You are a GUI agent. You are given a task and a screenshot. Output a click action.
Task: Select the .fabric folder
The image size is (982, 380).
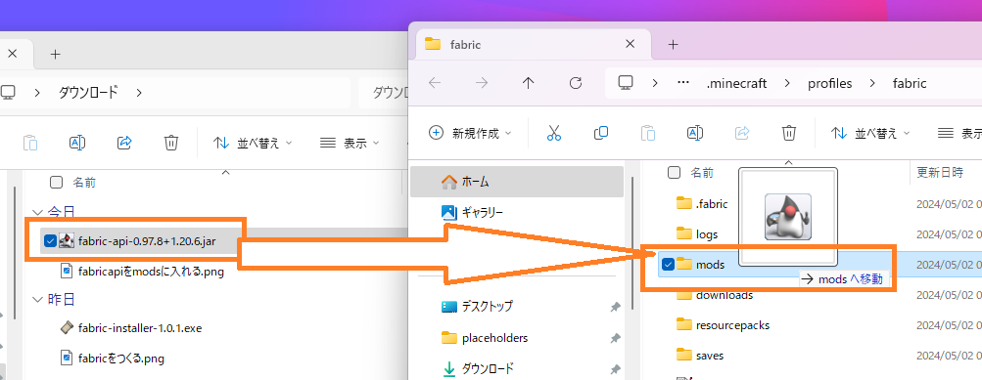(703, 203)
